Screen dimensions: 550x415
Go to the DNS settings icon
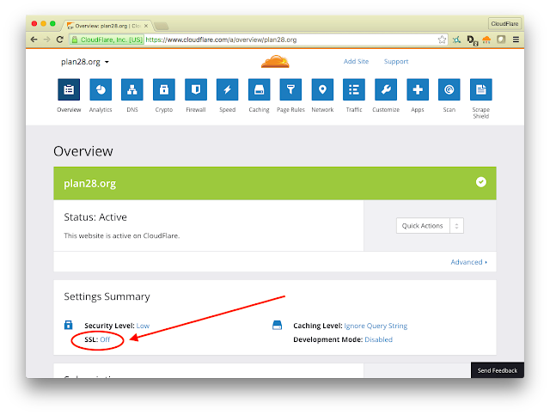click(x=132, y=89)
